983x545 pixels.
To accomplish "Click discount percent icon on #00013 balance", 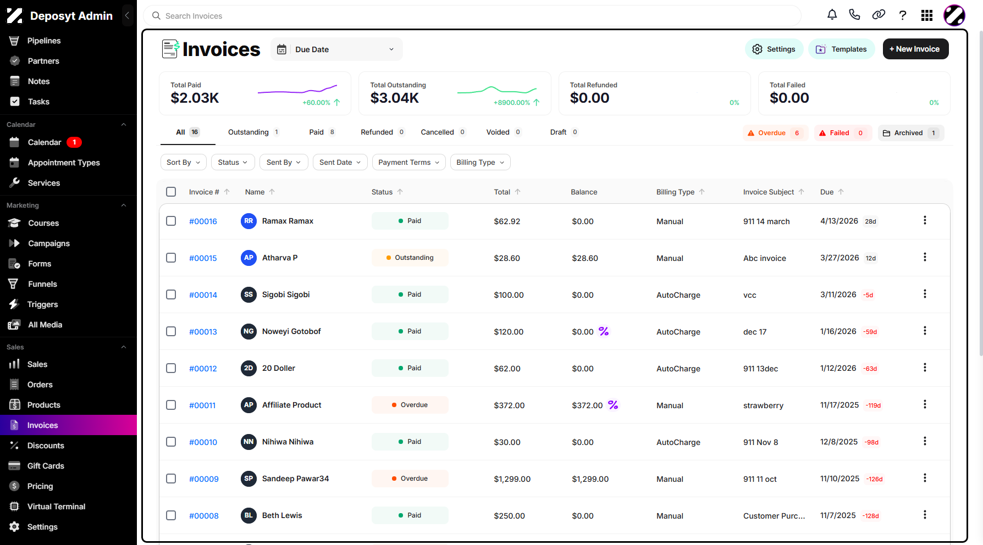I will click(x=604, y=331).
